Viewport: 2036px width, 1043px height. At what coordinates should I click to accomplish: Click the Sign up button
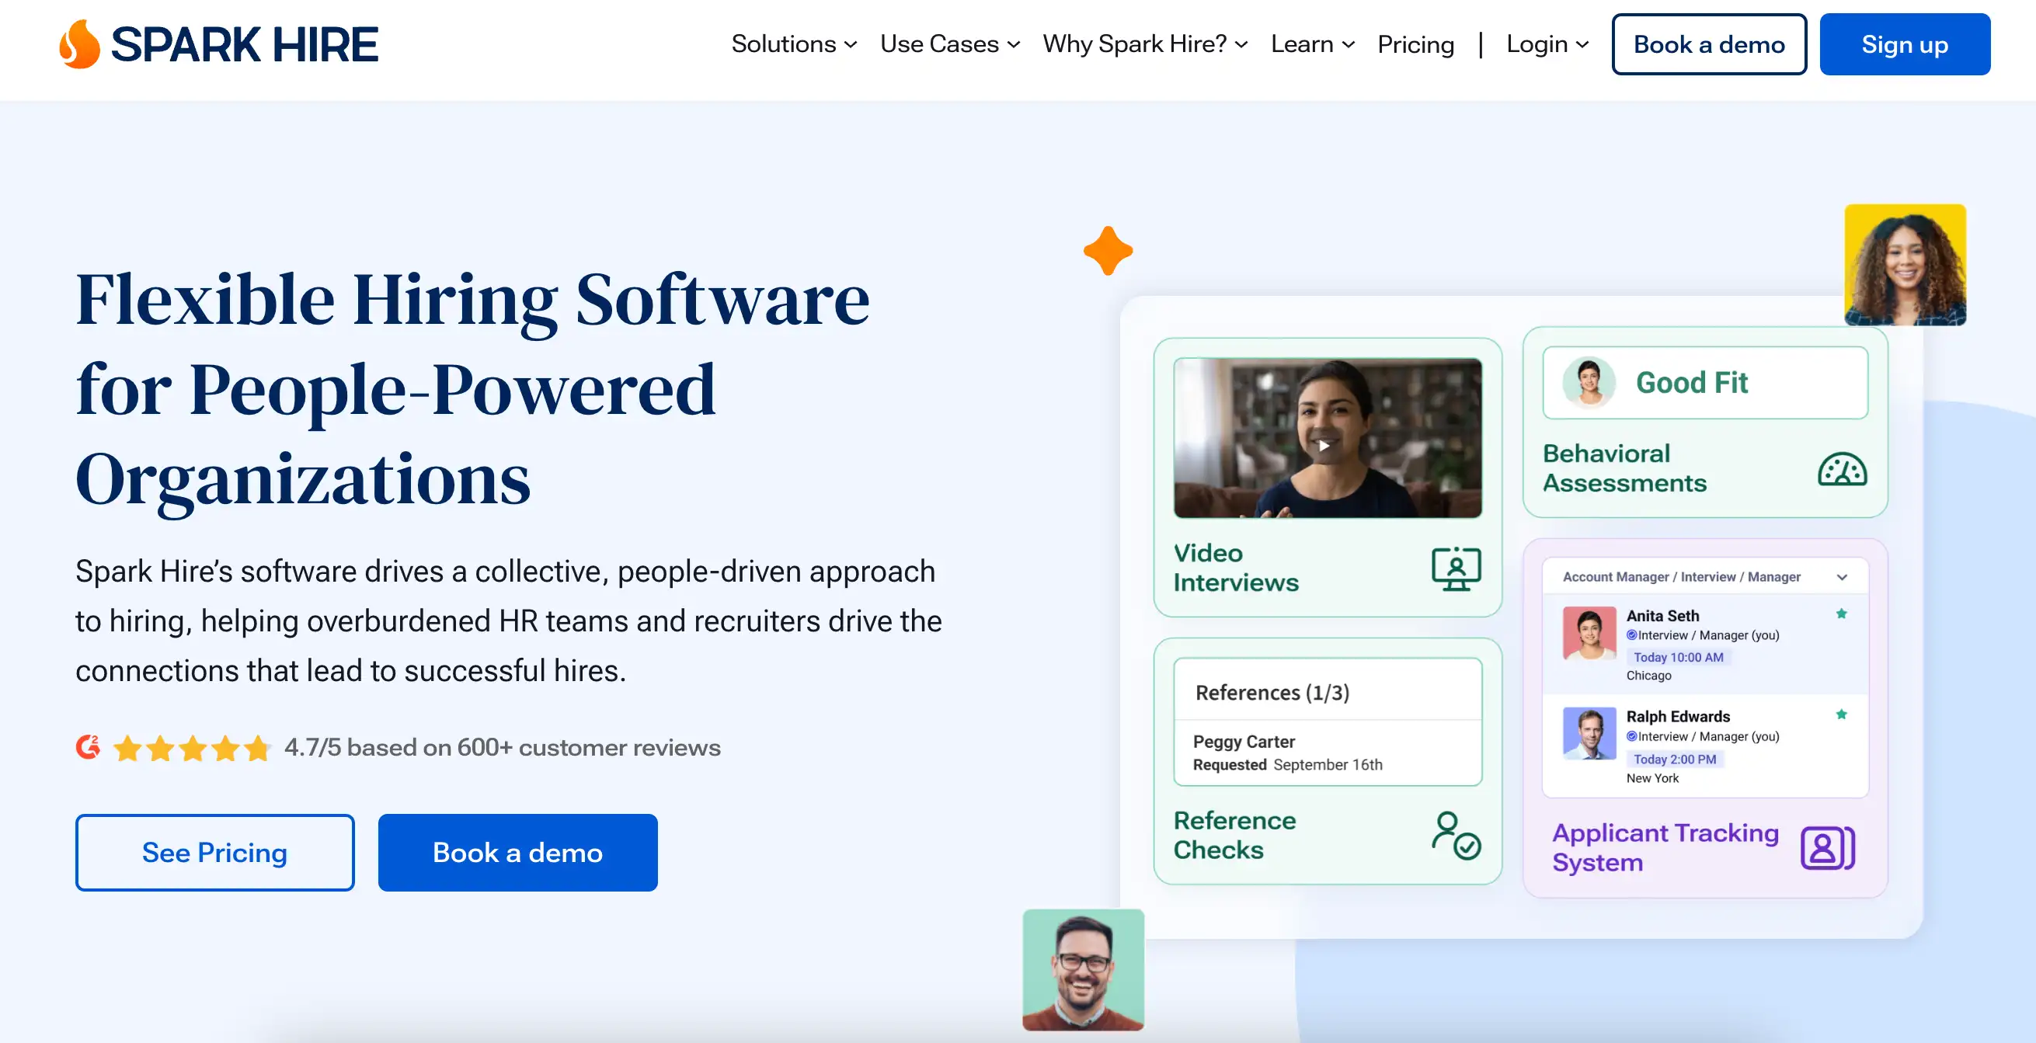tap(1904, 44)
